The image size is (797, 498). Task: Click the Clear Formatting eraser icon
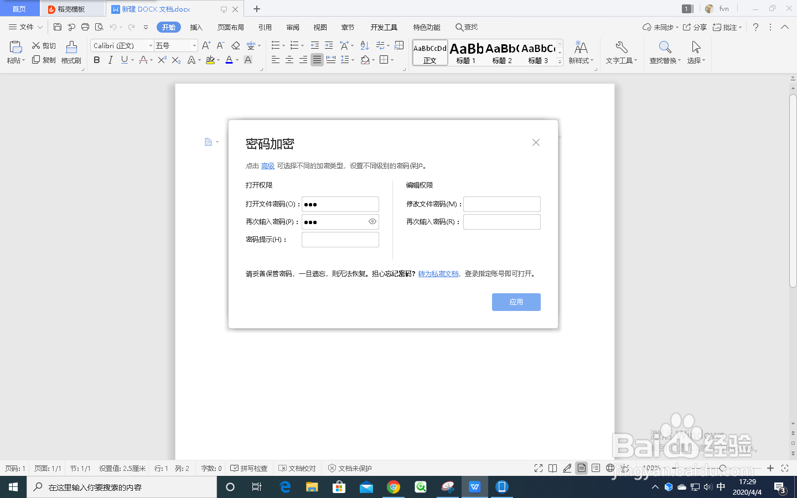tap(236, 45)
